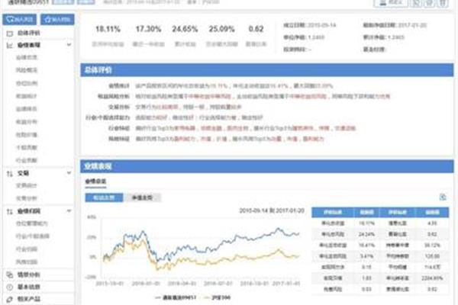
Task: Click the 业绩表现 blue section header
Action: point(267,166)
